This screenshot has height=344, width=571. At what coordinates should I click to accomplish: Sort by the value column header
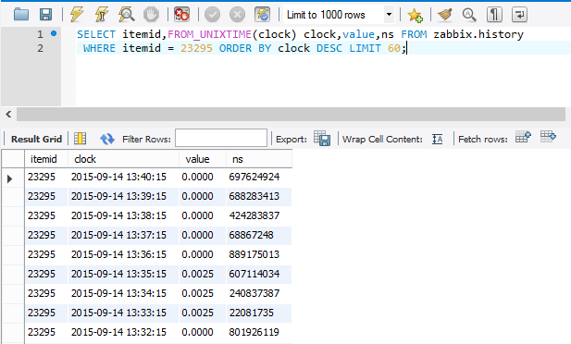tap(203, 159)
